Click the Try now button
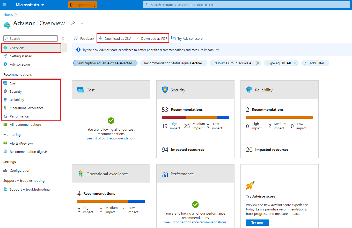 point(257,223)
